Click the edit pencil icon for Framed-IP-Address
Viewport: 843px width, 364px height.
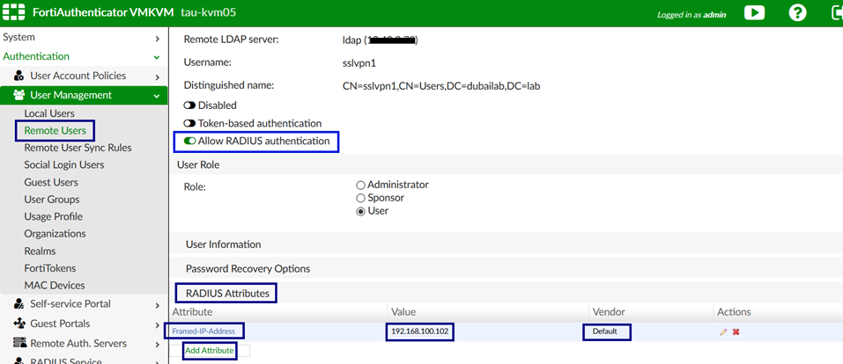pos(723,331)
